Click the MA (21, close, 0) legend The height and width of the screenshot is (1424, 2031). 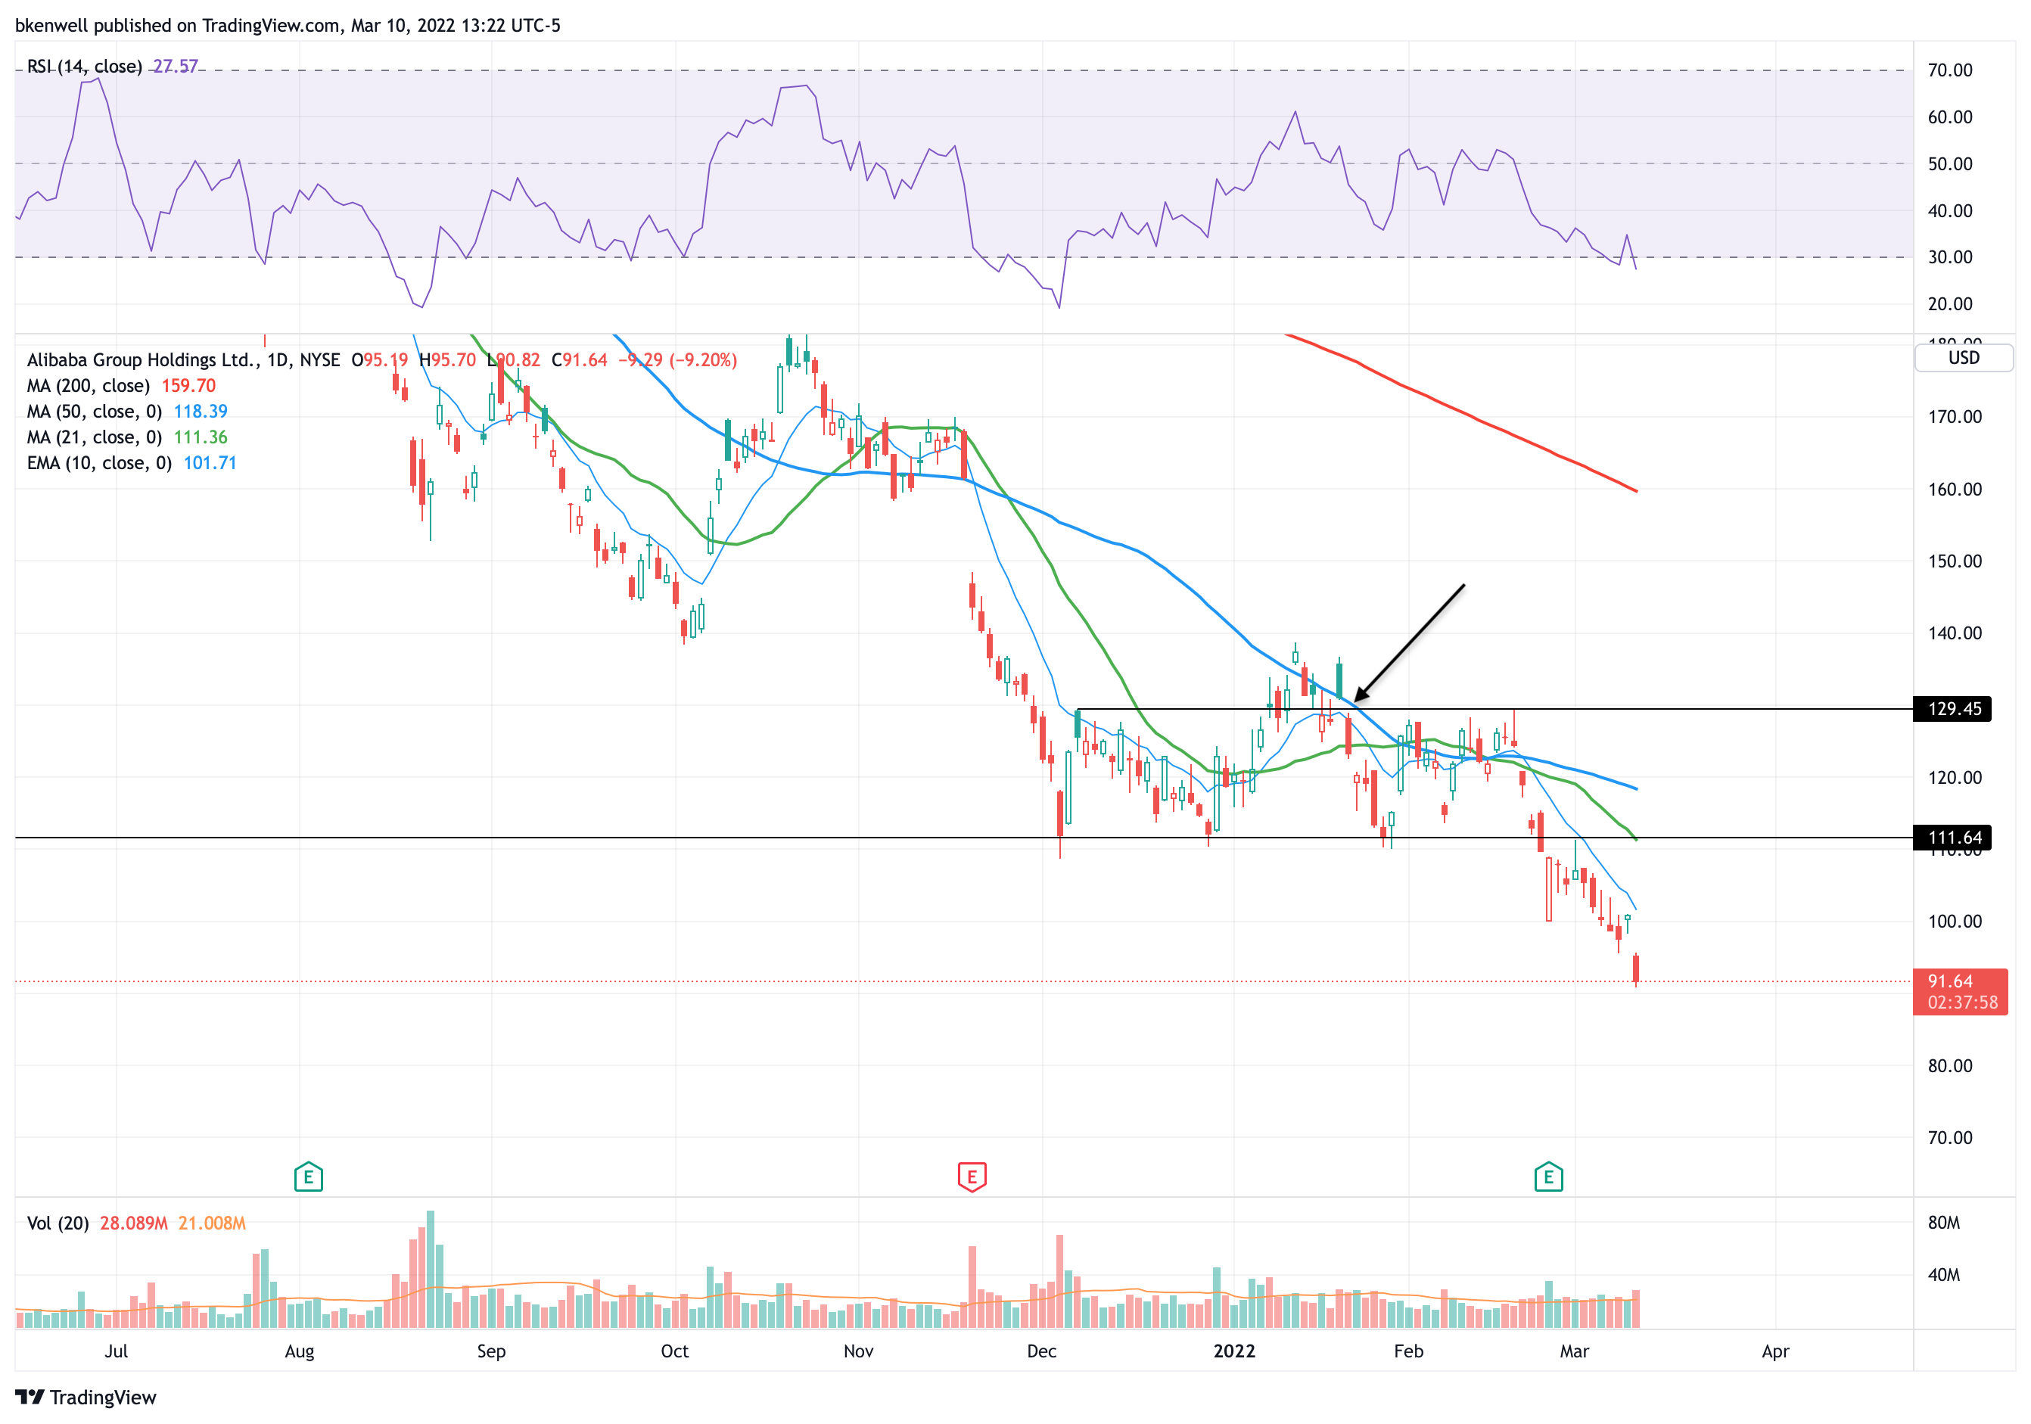(94, 438)
